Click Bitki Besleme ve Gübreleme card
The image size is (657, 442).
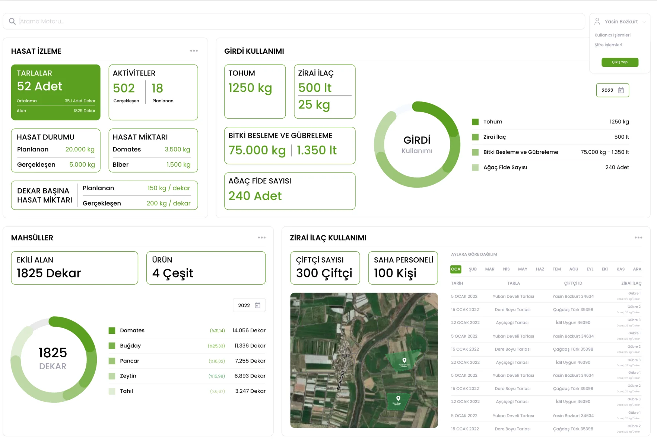(x=290, y=145)
